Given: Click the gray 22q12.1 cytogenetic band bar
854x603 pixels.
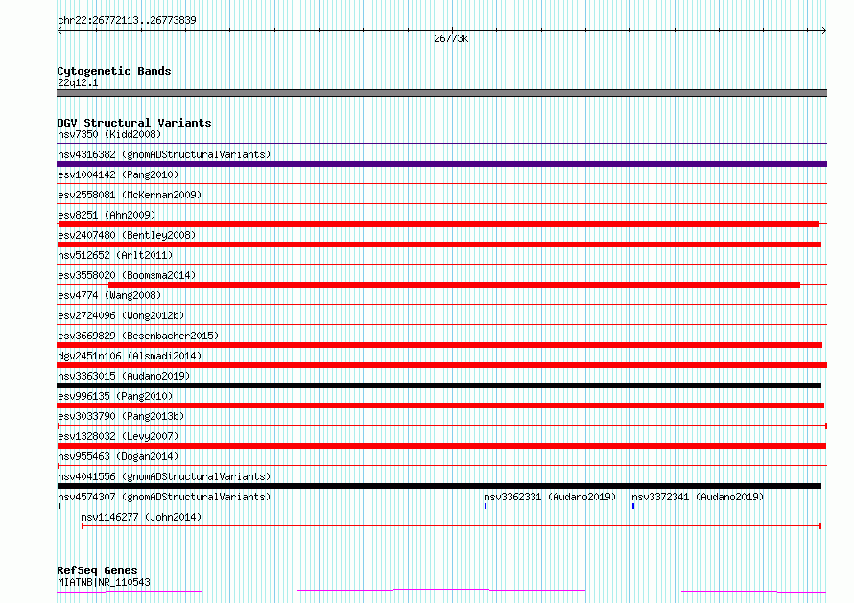Looking at the screenshot, I should [x=441, y=93].
